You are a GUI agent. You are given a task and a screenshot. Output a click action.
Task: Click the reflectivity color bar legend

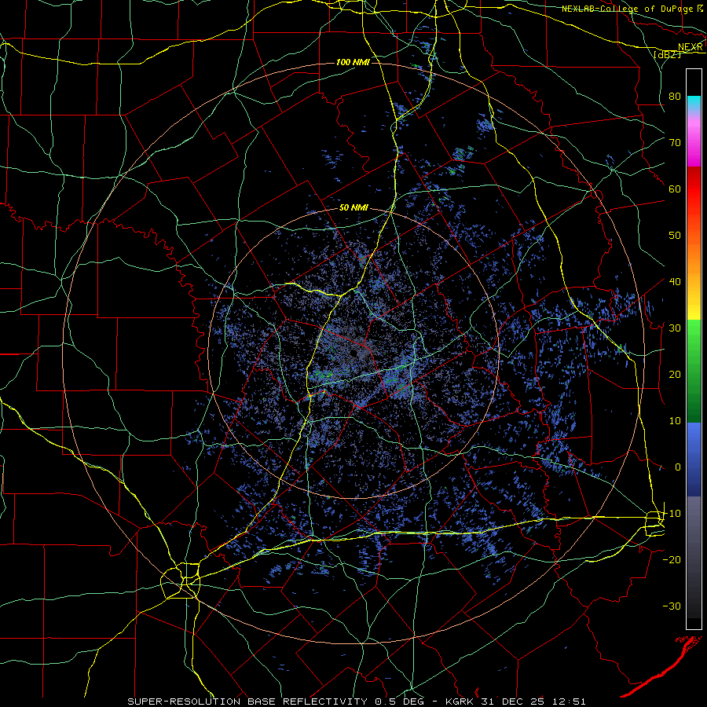[x=694, y=349]
